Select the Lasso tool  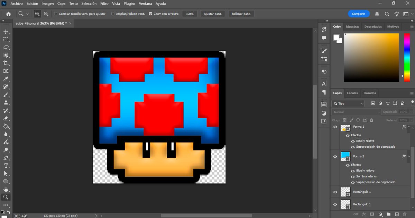6,47
